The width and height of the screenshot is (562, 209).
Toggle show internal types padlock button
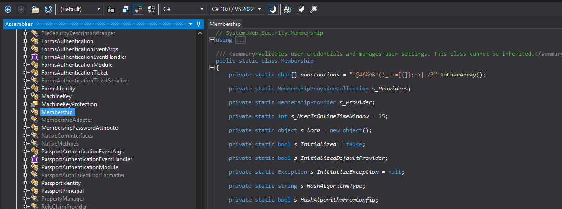[x=138, y=9]
